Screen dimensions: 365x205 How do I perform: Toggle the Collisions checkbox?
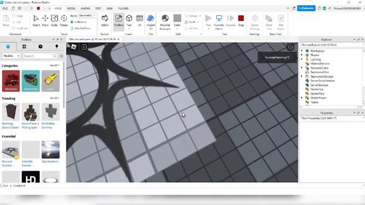(x=72, y=22)
